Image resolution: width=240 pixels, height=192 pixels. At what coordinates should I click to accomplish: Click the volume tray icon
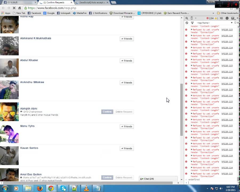click(221, 189)
